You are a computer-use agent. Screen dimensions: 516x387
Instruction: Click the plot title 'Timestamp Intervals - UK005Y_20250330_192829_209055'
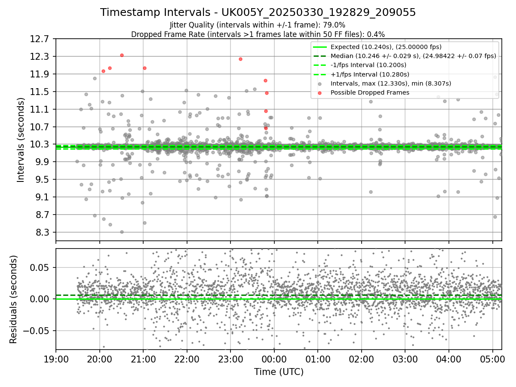[x=258, y=12]
